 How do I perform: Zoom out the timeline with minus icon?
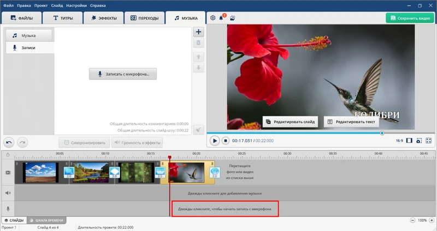412,220
